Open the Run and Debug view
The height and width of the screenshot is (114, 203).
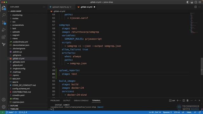click(3, 30)
